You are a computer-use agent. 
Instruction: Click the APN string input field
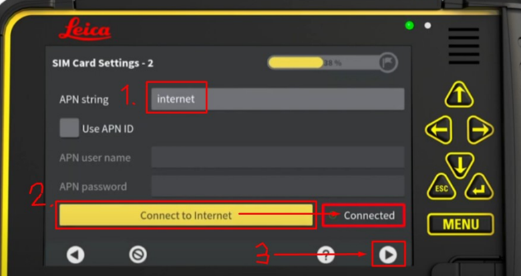pos(277,99)
